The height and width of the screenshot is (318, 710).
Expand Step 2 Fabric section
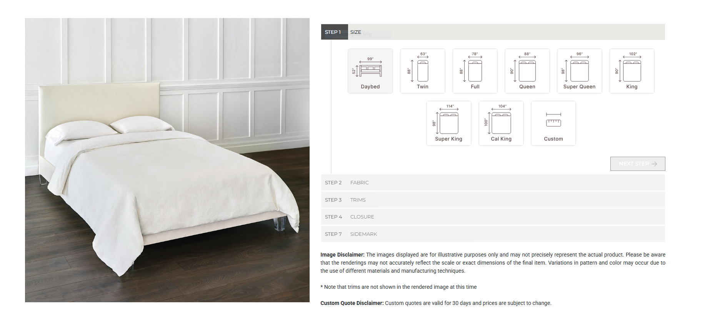coord(493,182)
